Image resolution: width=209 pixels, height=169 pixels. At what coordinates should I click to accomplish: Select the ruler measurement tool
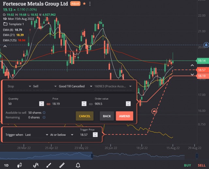pyautogui.click(x=61, y=165)
